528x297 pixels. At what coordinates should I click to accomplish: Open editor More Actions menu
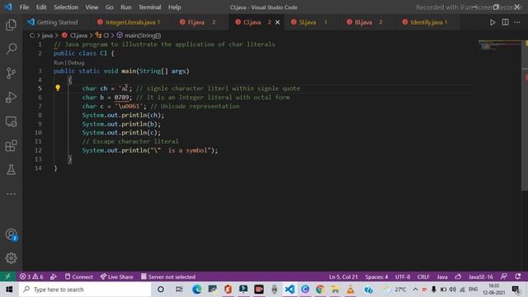click(517, 22)
